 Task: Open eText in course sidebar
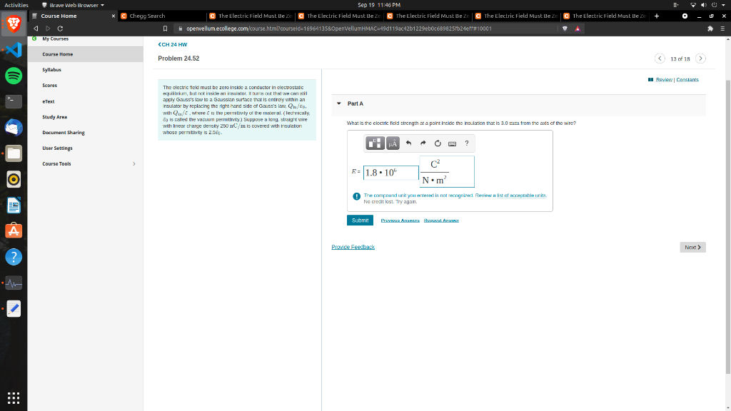(49, 101)
